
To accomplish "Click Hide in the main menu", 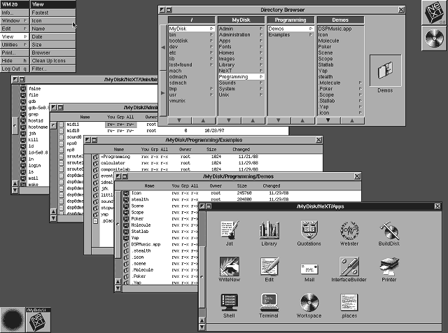I will coord(14,61).
